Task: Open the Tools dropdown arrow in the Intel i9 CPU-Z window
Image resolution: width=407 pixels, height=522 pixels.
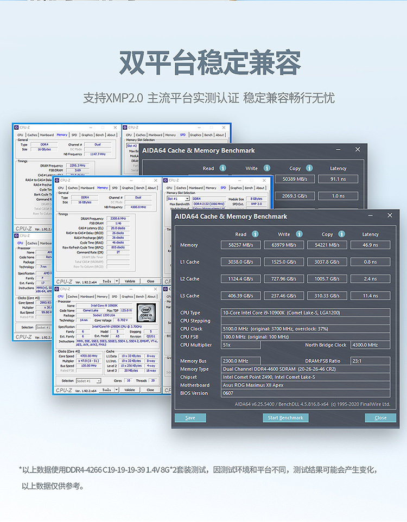Action: point(117,390)
